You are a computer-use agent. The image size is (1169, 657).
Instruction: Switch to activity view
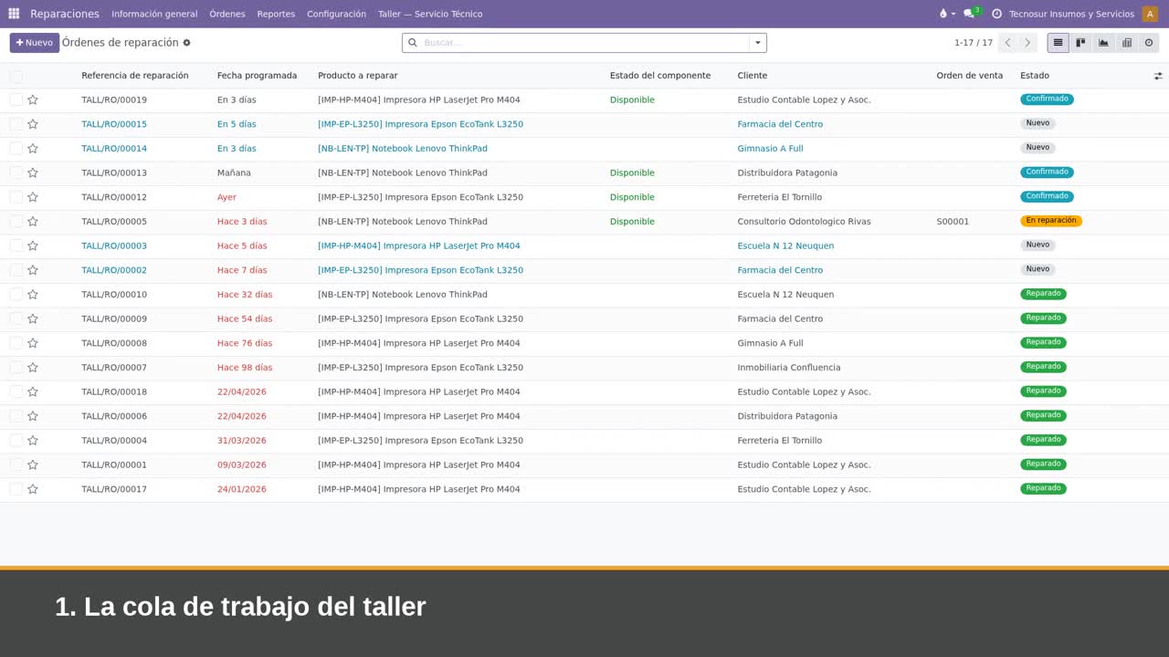1149,43
